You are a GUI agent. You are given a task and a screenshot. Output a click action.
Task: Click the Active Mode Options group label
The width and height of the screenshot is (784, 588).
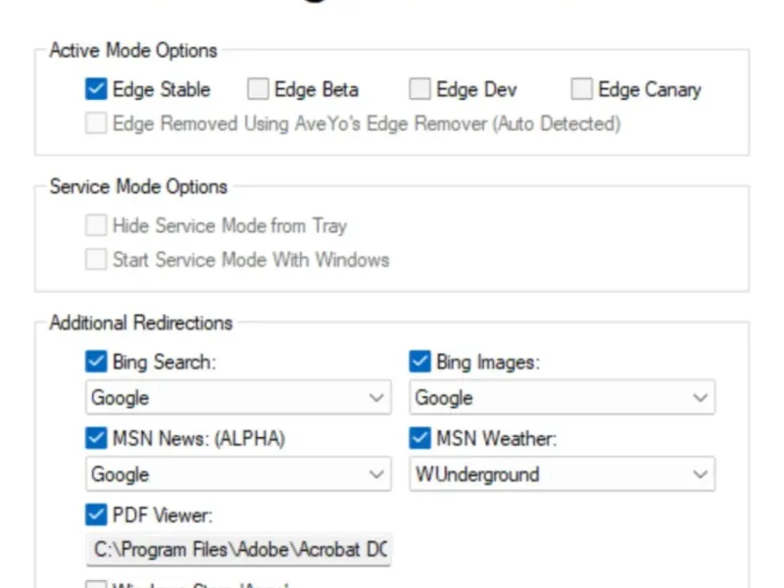[133, 50]
